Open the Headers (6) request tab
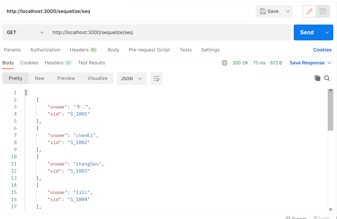The height and width of the screenshot is (219, 337). click(x=83, y=50)
